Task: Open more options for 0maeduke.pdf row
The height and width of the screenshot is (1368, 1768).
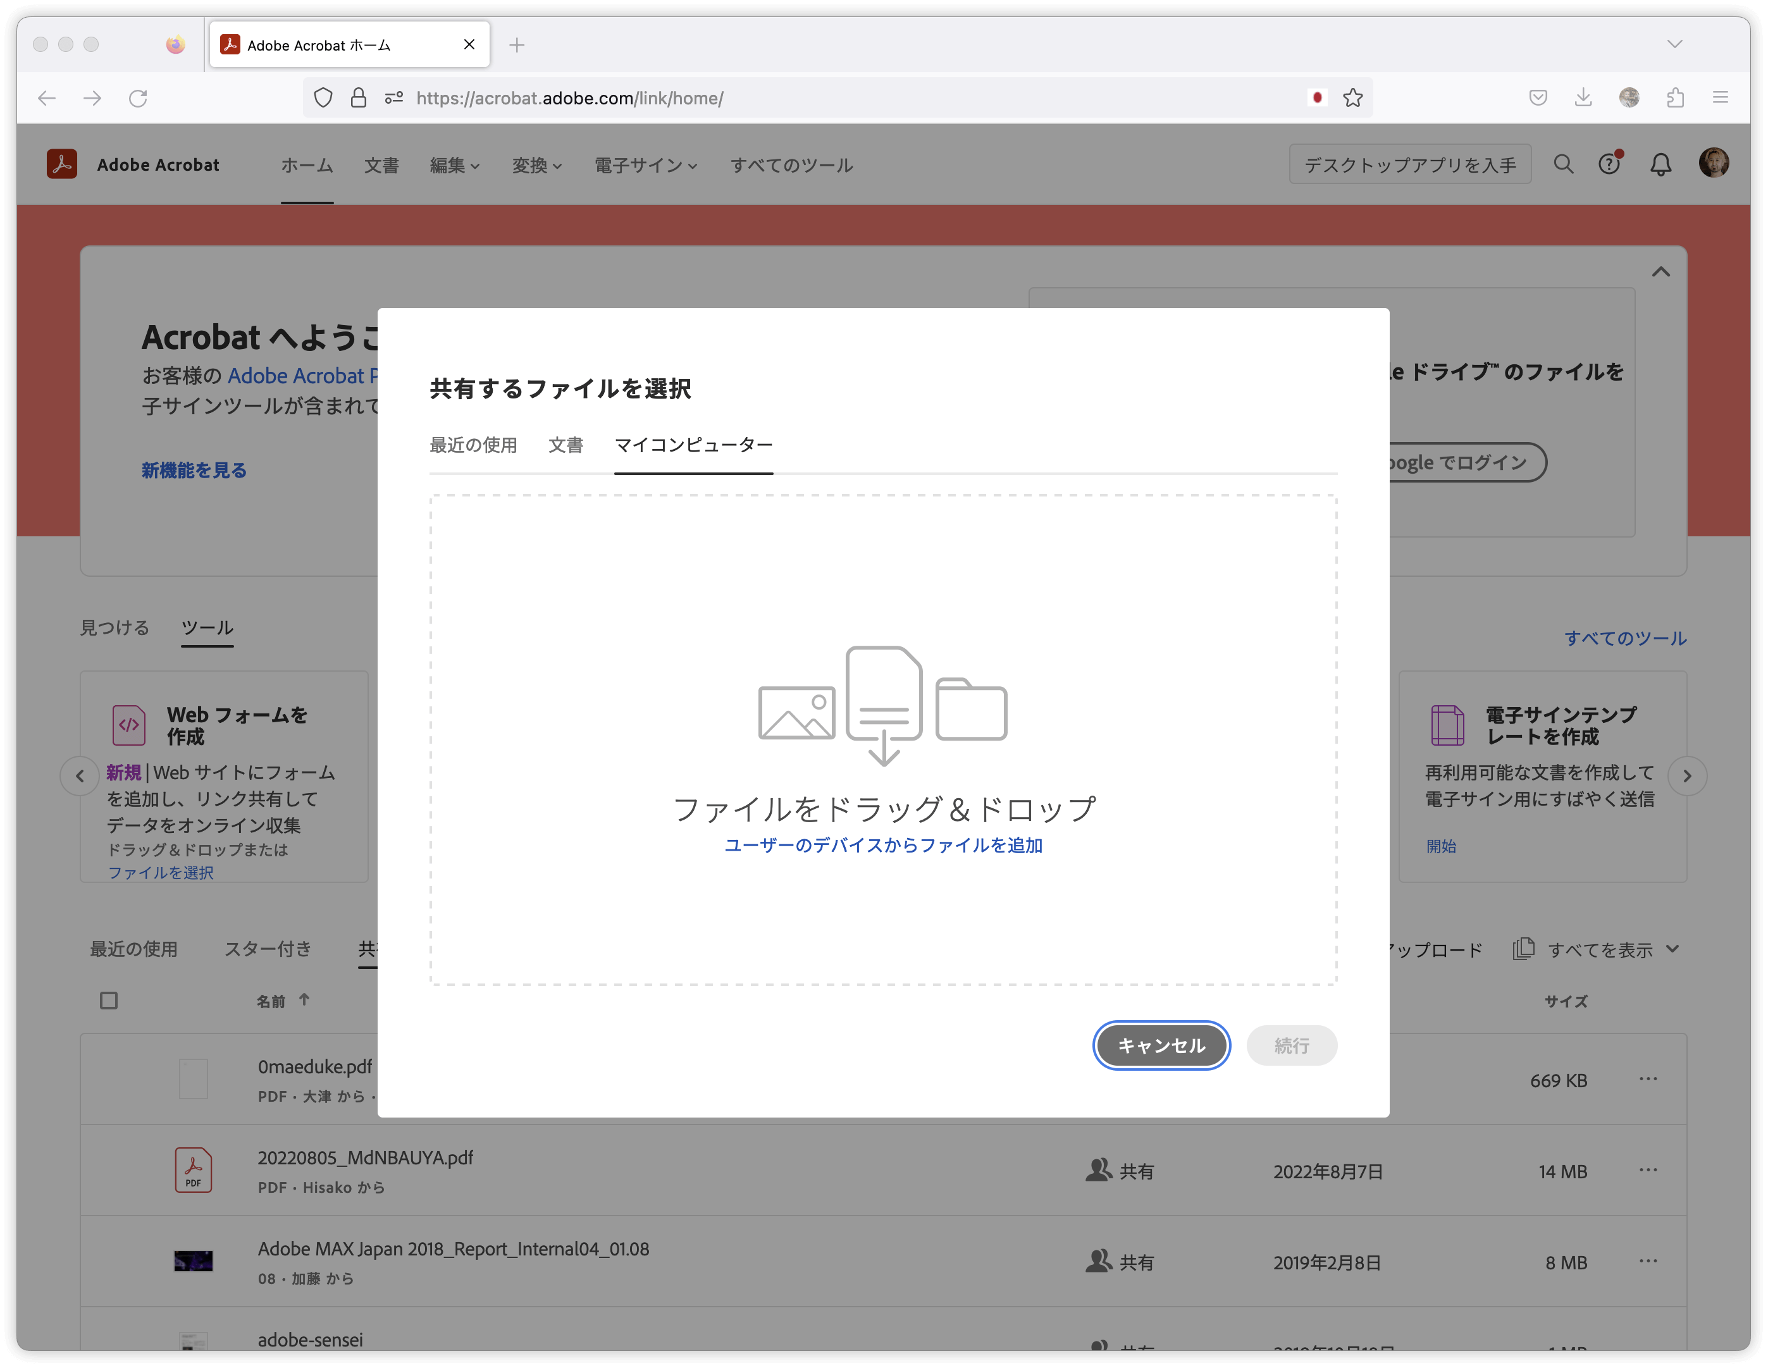Action: tap(1647, 1078)
